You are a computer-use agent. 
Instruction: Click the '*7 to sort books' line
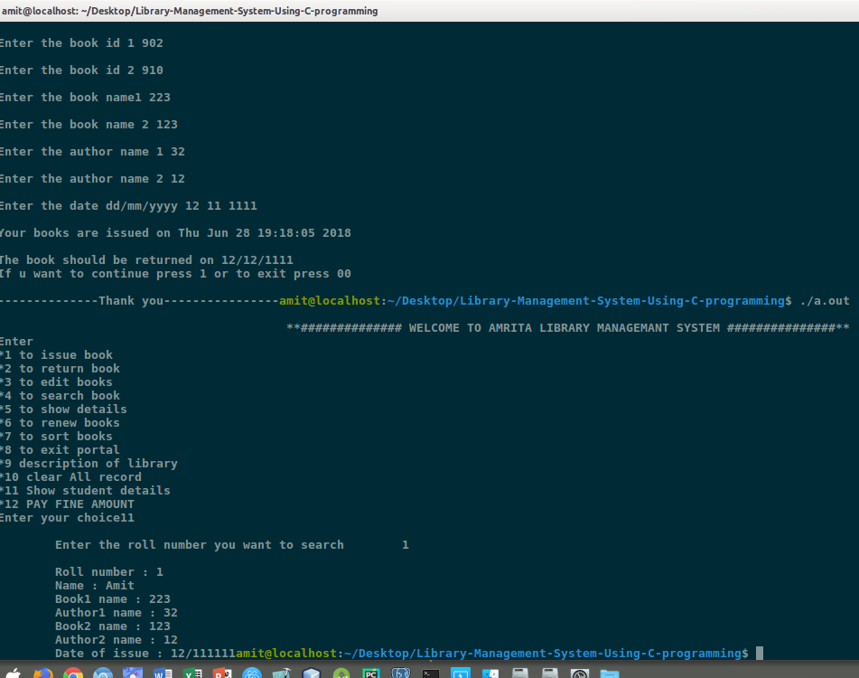(x=56, y=437)
